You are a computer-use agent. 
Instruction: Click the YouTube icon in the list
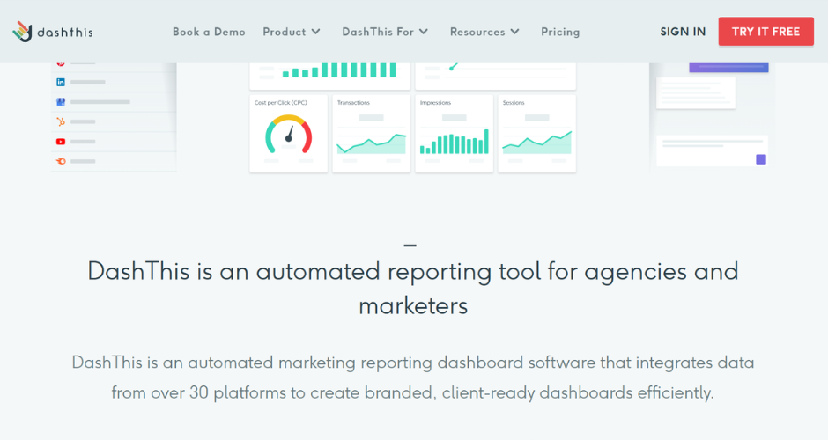(x=61, y=142)
